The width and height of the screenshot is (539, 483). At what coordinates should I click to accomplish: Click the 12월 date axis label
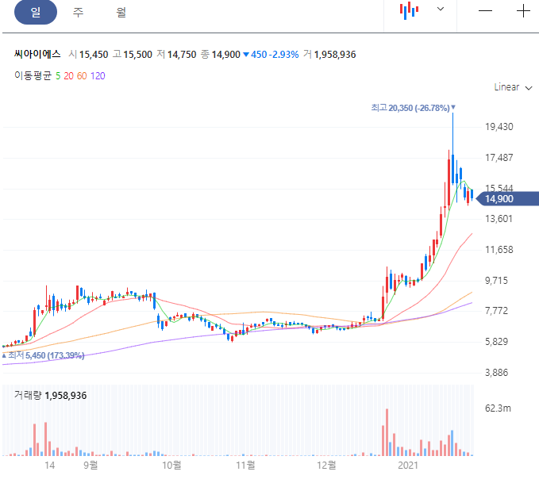326,465
